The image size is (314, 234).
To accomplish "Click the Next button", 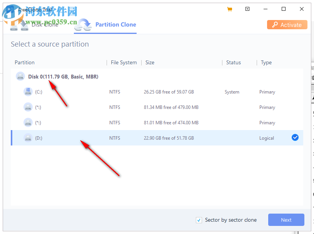I will (x=286, y=220).
